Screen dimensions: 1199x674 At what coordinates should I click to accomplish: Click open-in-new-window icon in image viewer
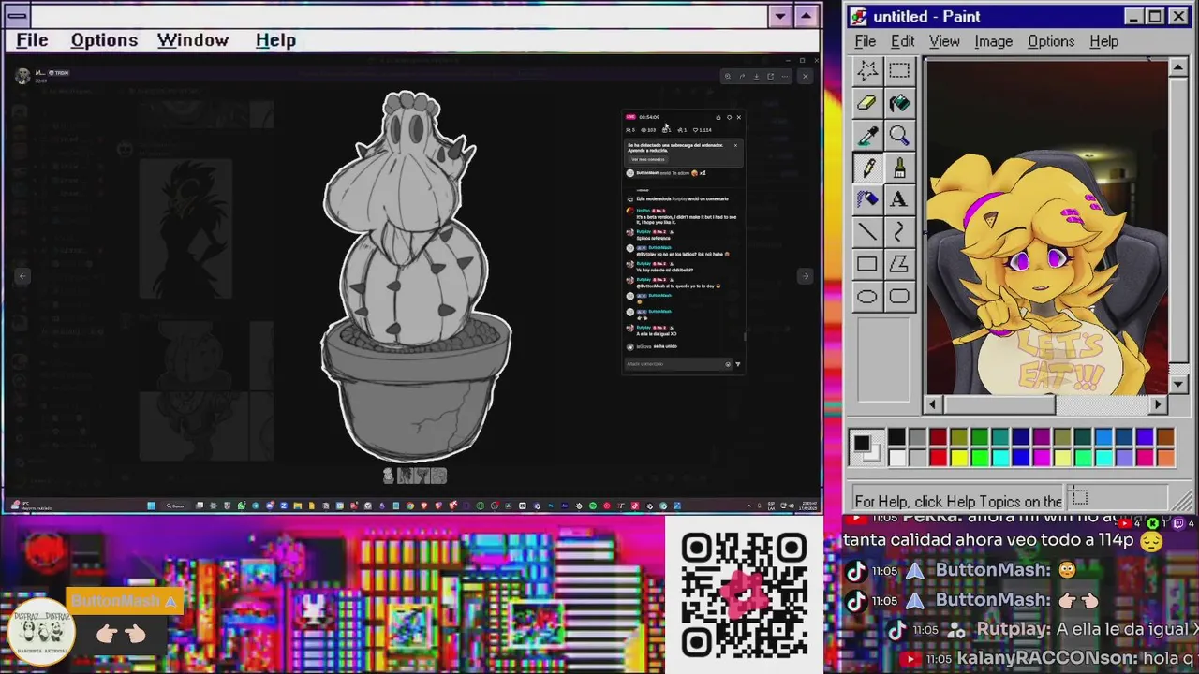[x=770, y=77]
